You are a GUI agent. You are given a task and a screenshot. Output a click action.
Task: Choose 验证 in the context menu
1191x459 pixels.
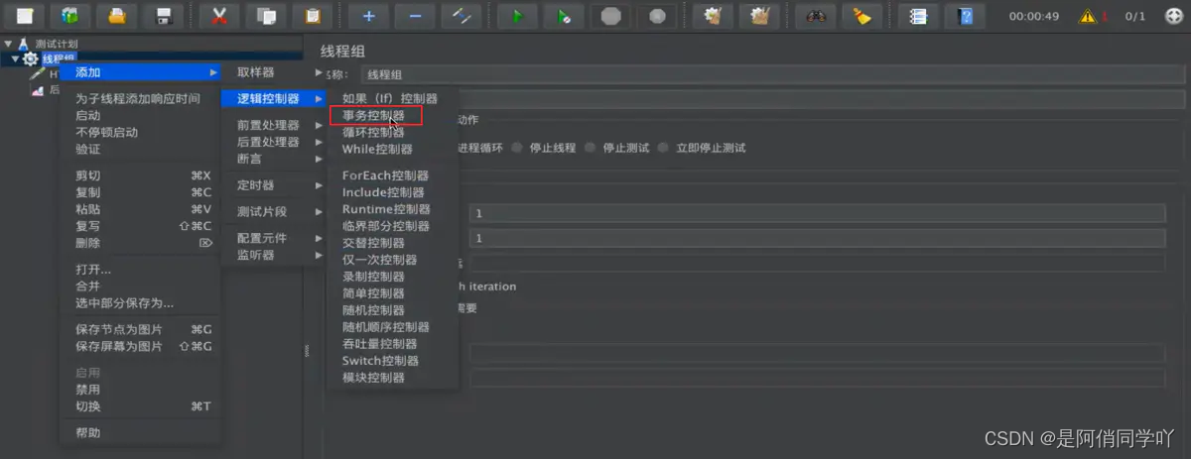[141, 149]
